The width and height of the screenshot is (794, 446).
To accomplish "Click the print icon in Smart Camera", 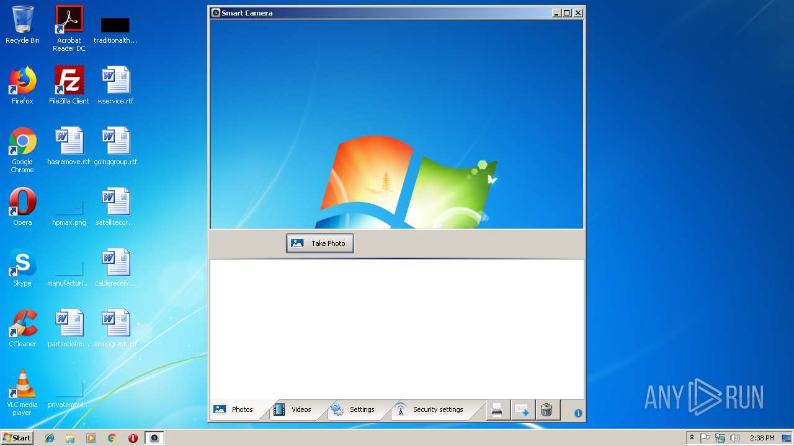I will [497, 410].
